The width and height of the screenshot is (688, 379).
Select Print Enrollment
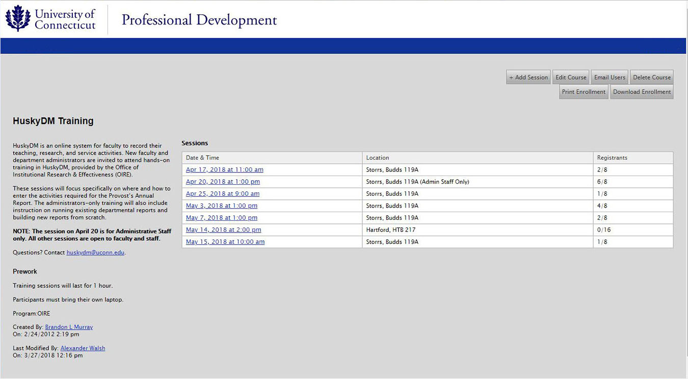click(x=584, y=92)
